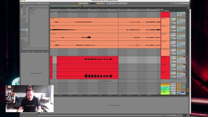The width and height of the screenshot is (208, 117).
Task: Select the Samples browser category
Action: coord(24,33)
